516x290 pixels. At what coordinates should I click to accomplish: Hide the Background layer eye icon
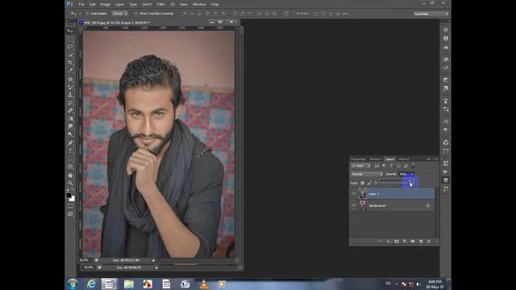353,205
